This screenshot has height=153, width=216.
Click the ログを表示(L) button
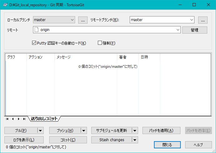point(24,140)
